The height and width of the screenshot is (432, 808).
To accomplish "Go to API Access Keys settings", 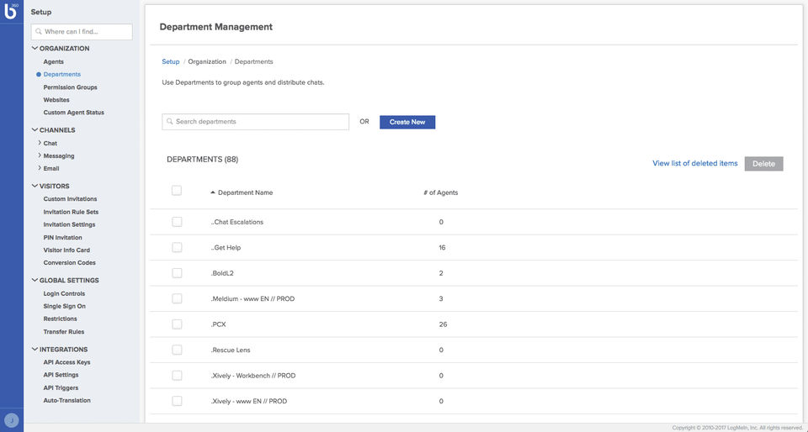I will (66, 362).
